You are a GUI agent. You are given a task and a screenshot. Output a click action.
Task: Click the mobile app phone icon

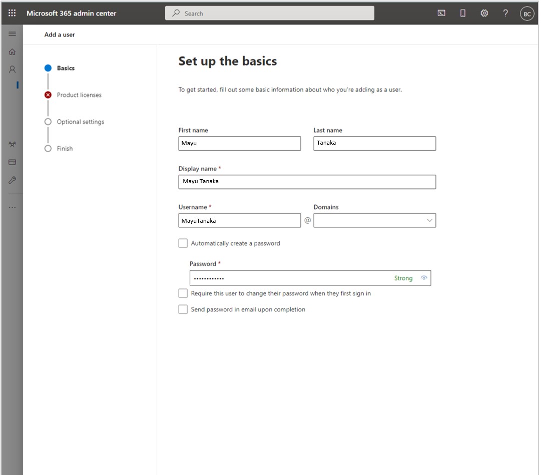pos(463,14)
